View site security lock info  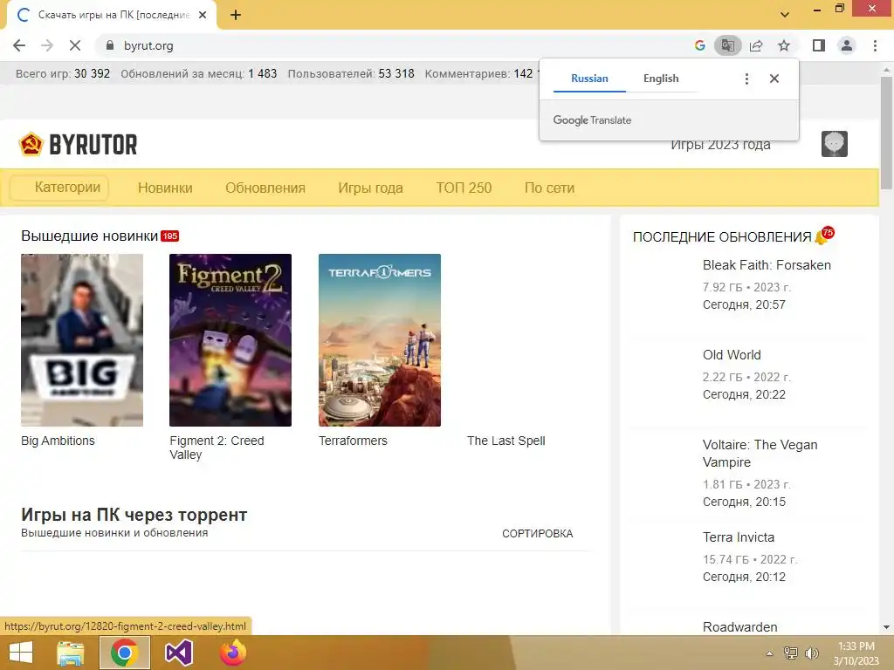[x=110, y=45]
